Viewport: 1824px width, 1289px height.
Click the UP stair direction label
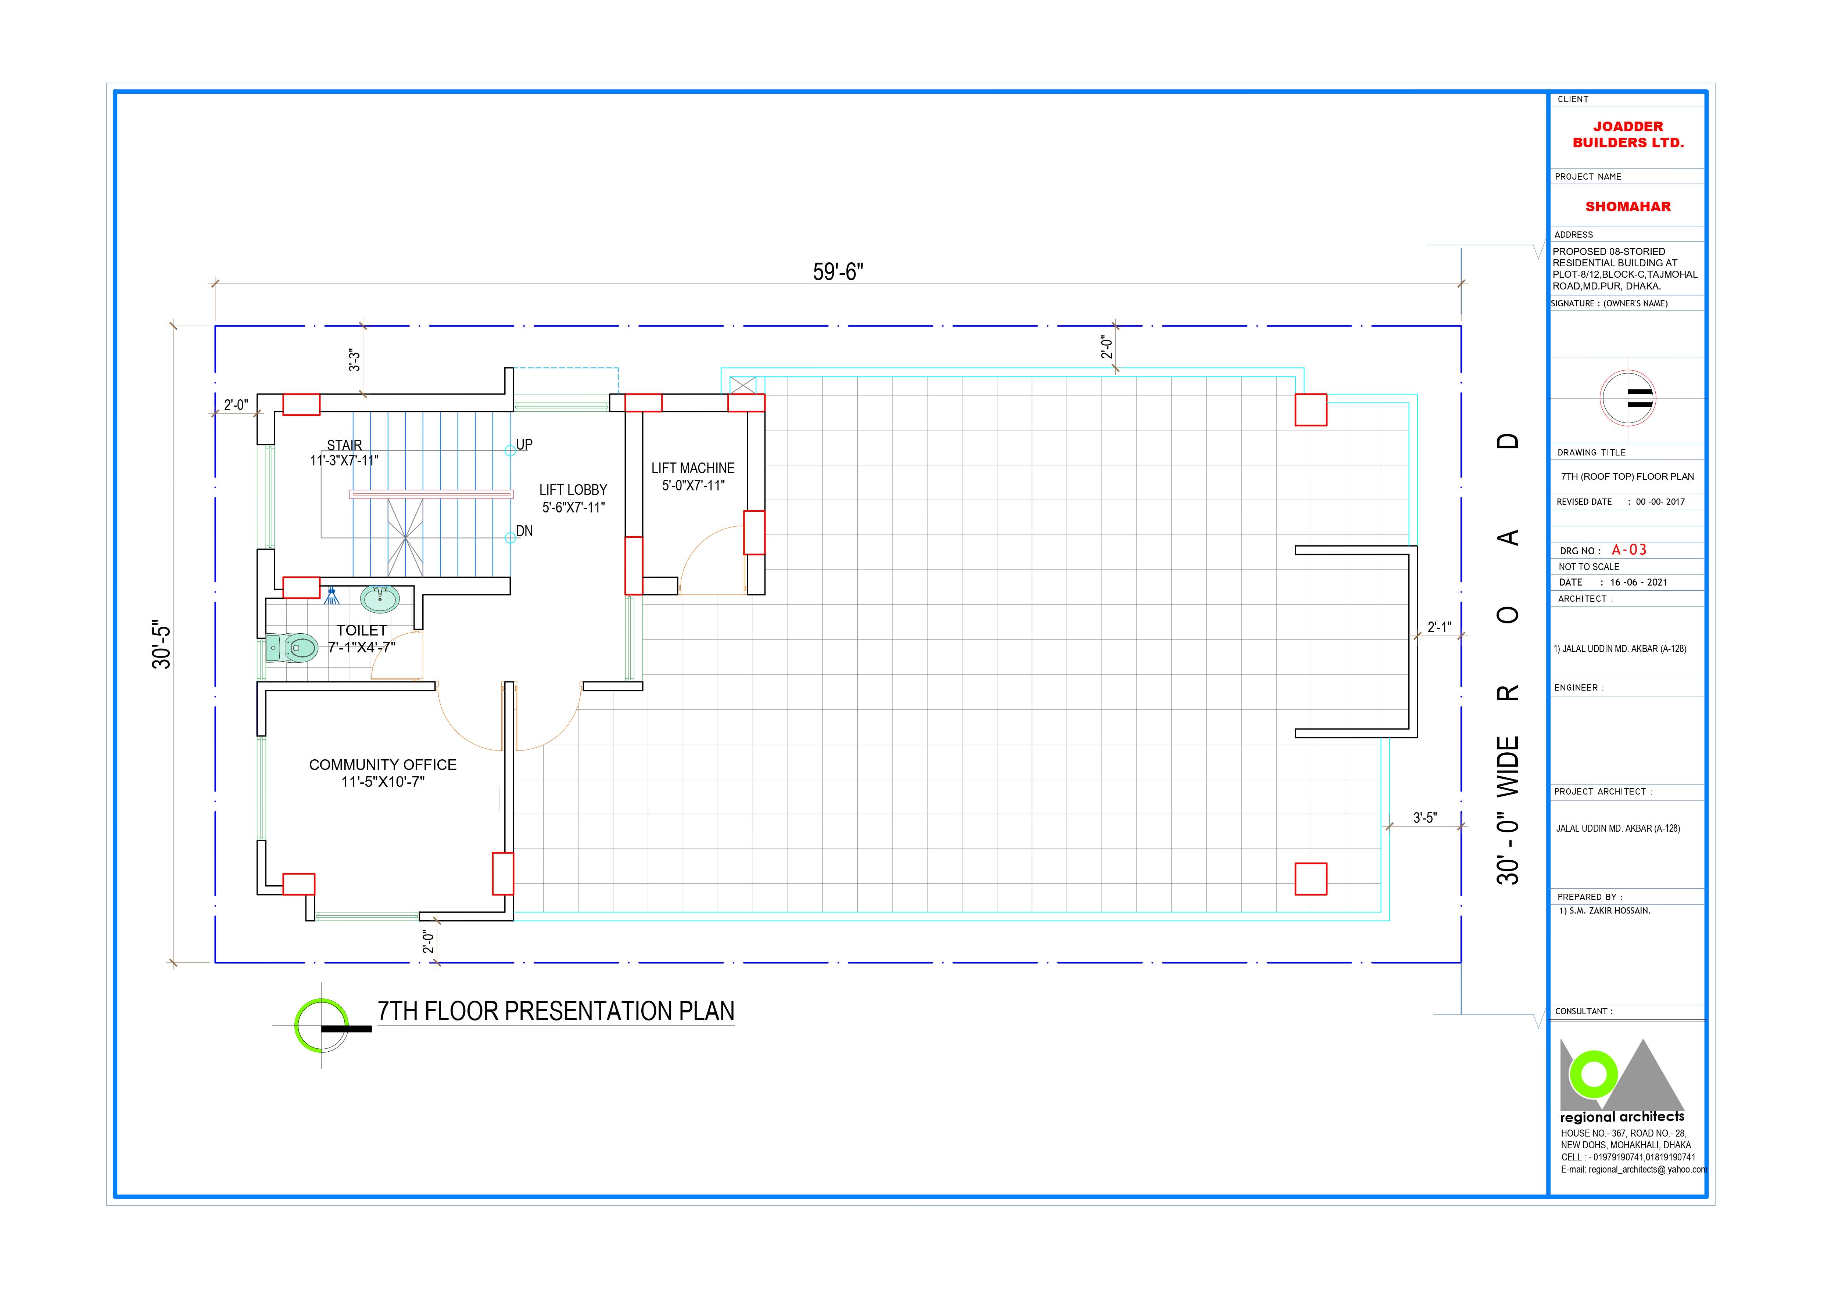[x=524, y=444]
